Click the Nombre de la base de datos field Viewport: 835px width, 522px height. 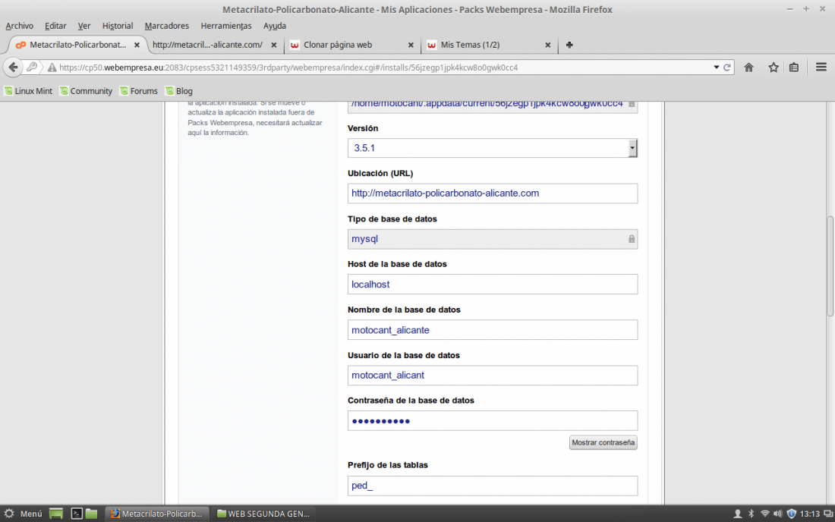(493, 330)
